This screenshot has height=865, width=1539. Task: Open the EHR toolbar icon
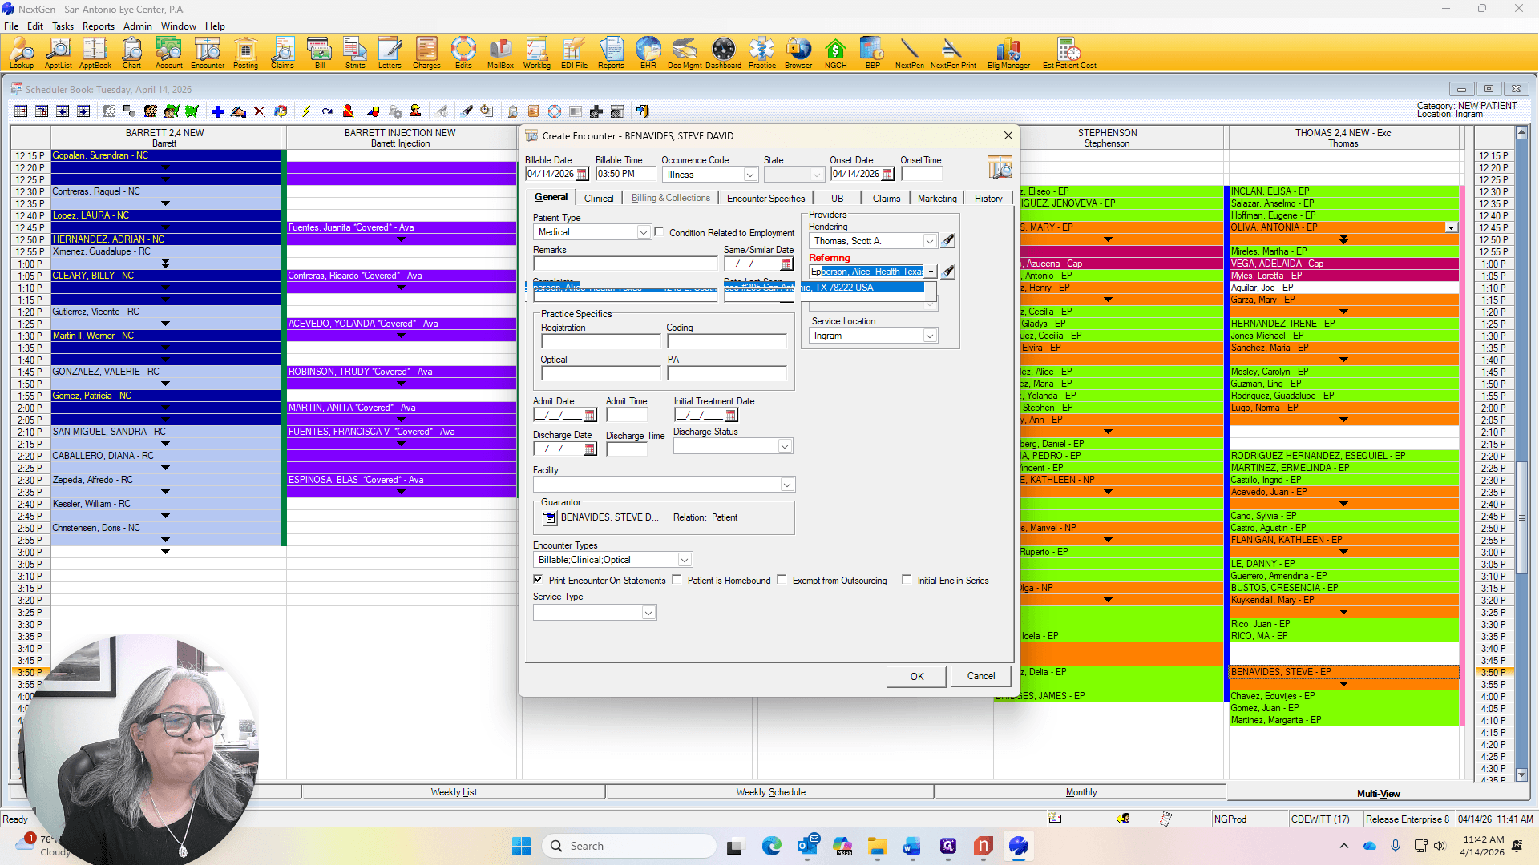[648, 53]
